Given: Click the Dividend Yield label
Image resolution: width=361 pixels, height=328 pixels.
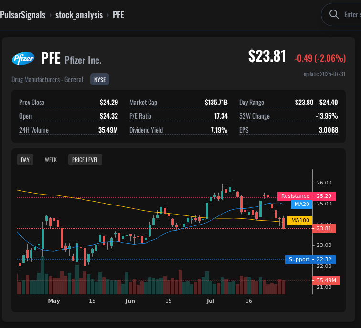Looking at the screenshot, I should point(146,130).
